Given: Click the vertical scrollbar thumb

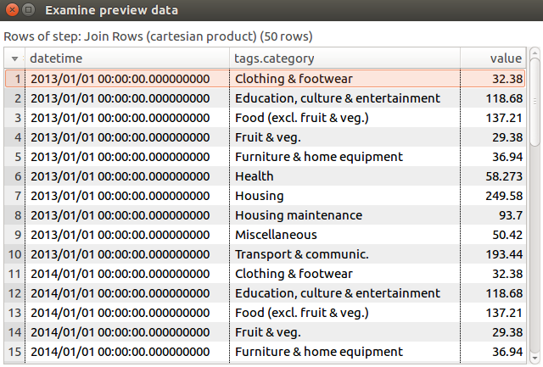Looking at the screenshot, I should 535,102.
